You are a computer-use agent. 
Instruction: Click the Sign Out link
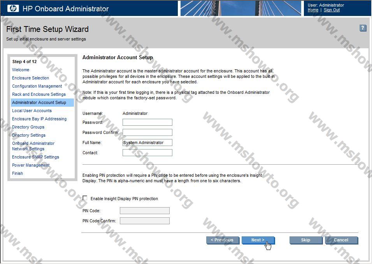[332, 10]
